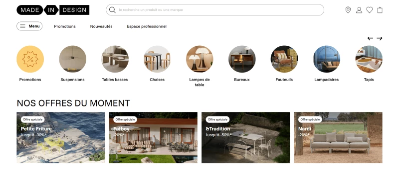Click the Made In Design logo
This screenshot has width=399, height=182.
click(x=53, y=10)
